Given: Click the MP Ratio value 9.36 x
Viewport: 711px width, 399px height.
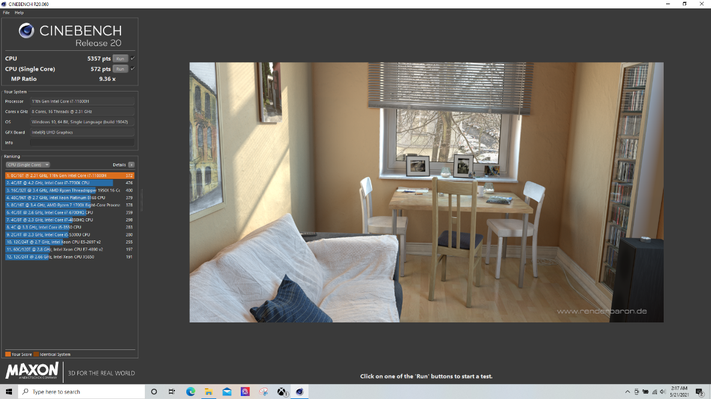Looking at the screenshot, I should (107, 79).
